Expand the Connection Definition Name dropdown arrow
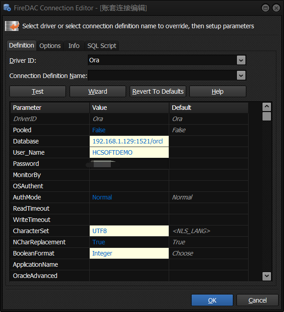Screen dimensions: 284x312 point(241,75)
